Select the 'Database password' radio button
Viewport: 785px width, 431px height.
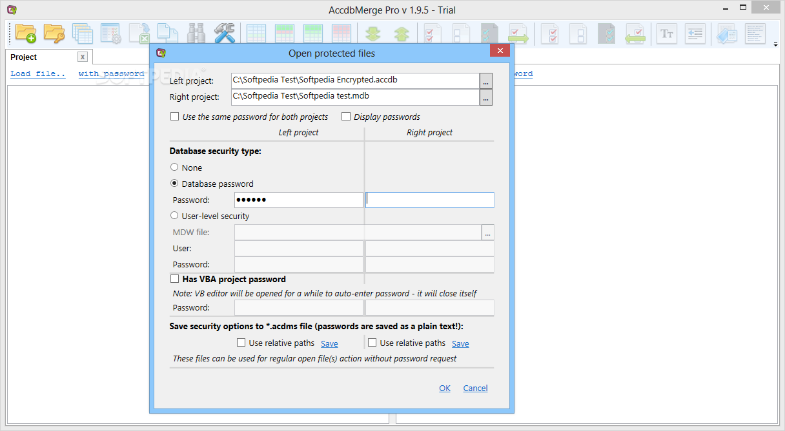click(174, 184)
